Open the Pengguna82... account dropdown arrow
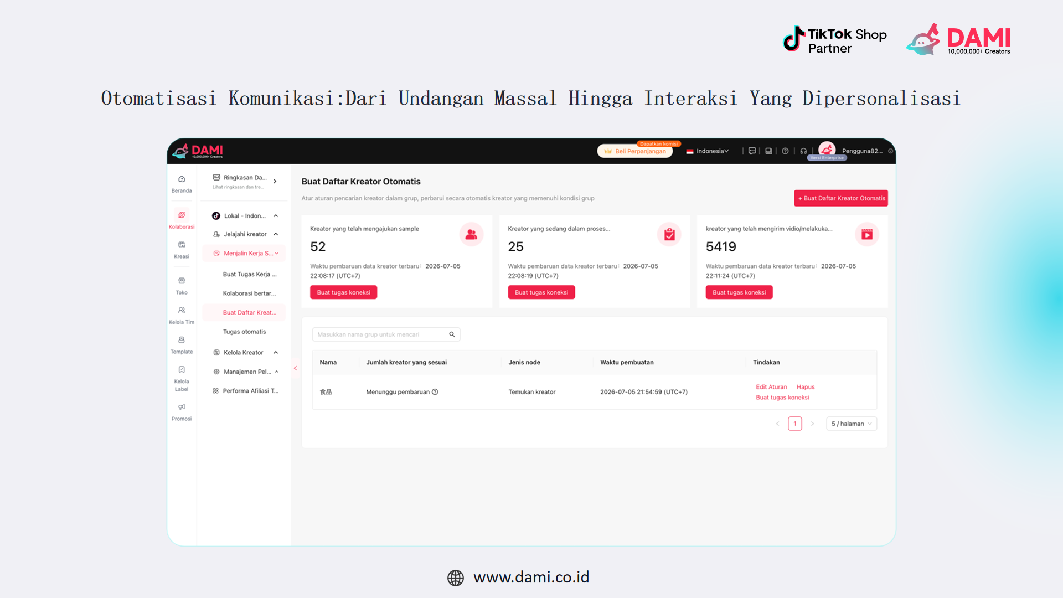 [890, 151]
